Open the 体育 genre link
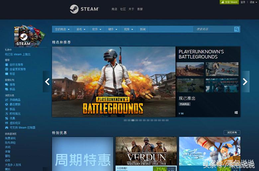 point(8,151)
